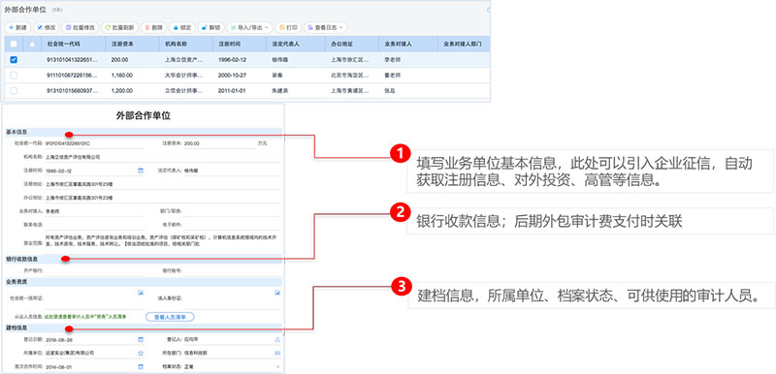Click the 业务资质 section header

(x=144, y=282)
